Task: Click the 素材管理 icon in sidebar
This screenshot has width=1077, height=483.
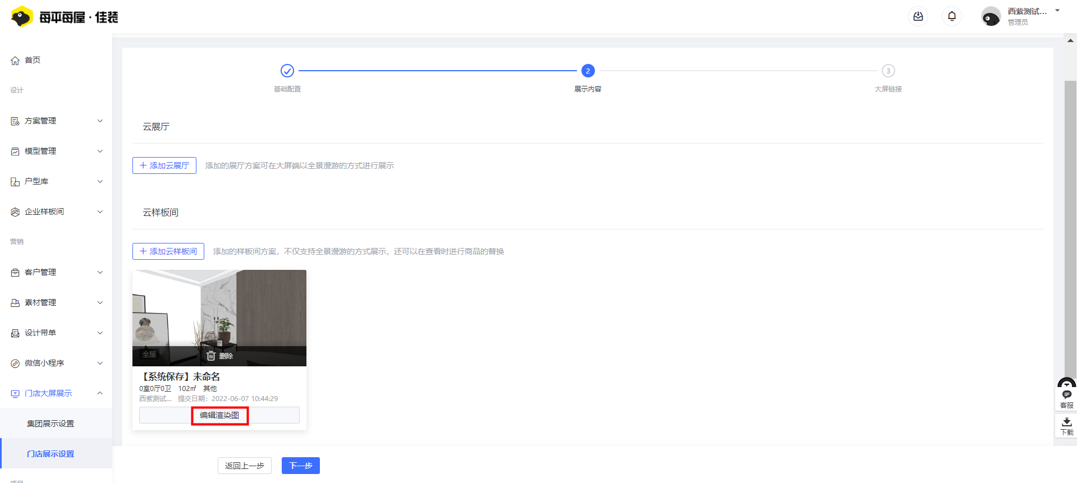Action: 15,303
